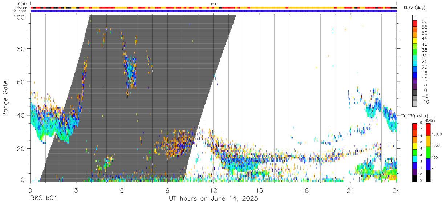
Task: Click the 25 label on the ELEV scale
Action: pos(424,61)
